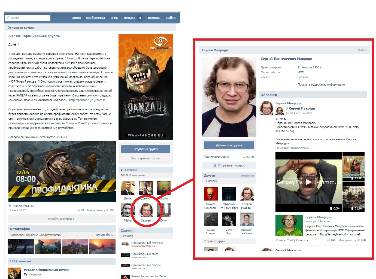Open the Официальный форум link icon
This screenshot has height=279, width=376.
(x=125, y=265)
